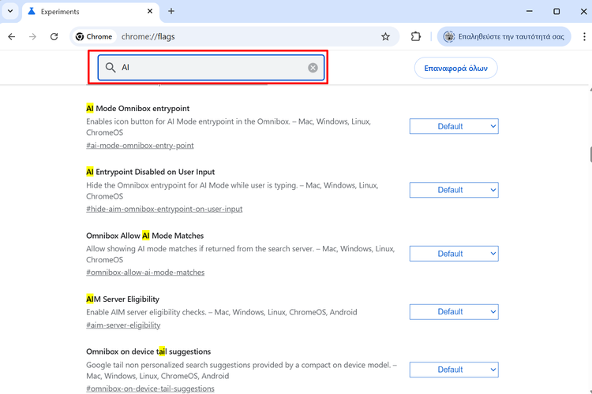This screenshot has height=394, width=592.
Task: Click the Επαληθεύστε την ταυτότητά σας profile button
Action: pos(504,36)
